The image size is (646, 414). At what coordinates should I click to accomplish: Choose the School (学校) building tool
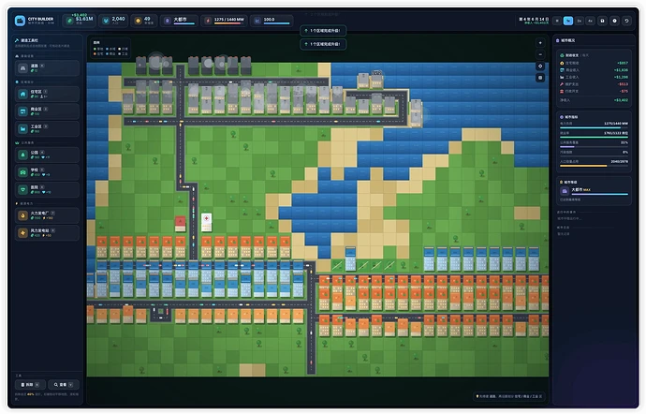pos(48,172)
